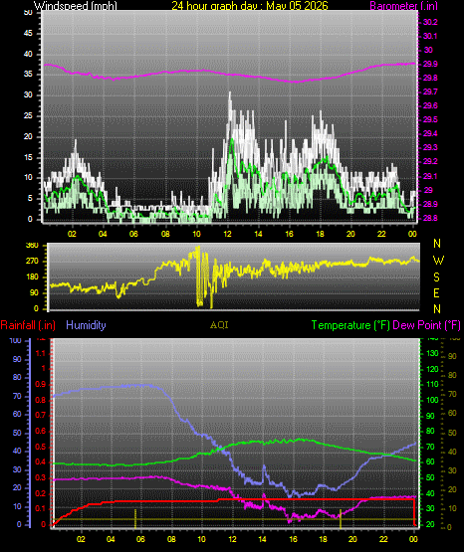Click the yellow AQI spike near hour 19
Screen dimensions: 464x552
pyautogui.click(x=341, y=518)
